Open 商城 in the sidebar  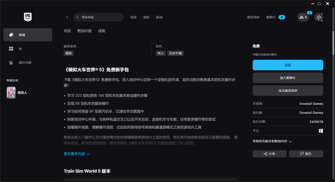click(28, 35)
